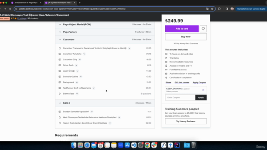Open the translate page icon in address bar
Screen dimensions: 267x150
(x=207, y=9)
